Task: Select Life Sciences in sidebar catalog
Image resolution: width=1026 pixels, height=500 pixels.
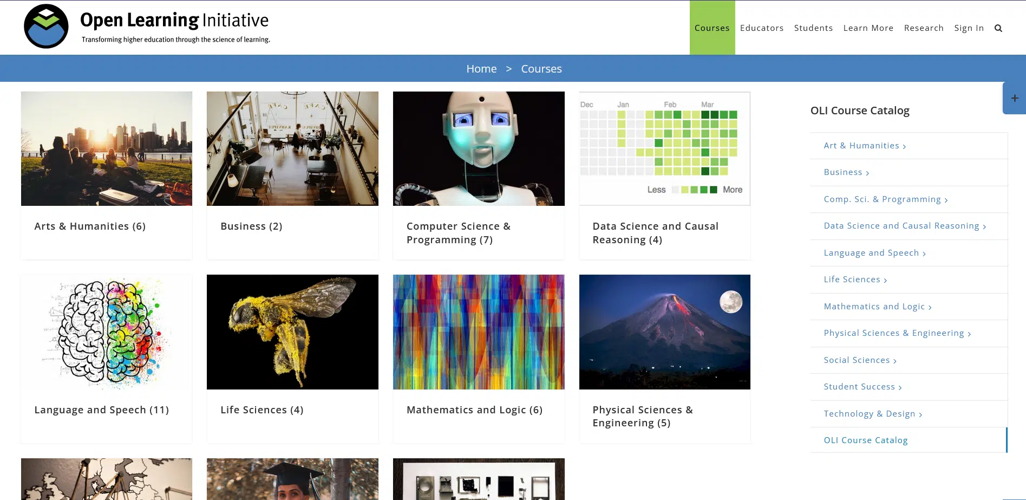Action: tap(855, 280)
